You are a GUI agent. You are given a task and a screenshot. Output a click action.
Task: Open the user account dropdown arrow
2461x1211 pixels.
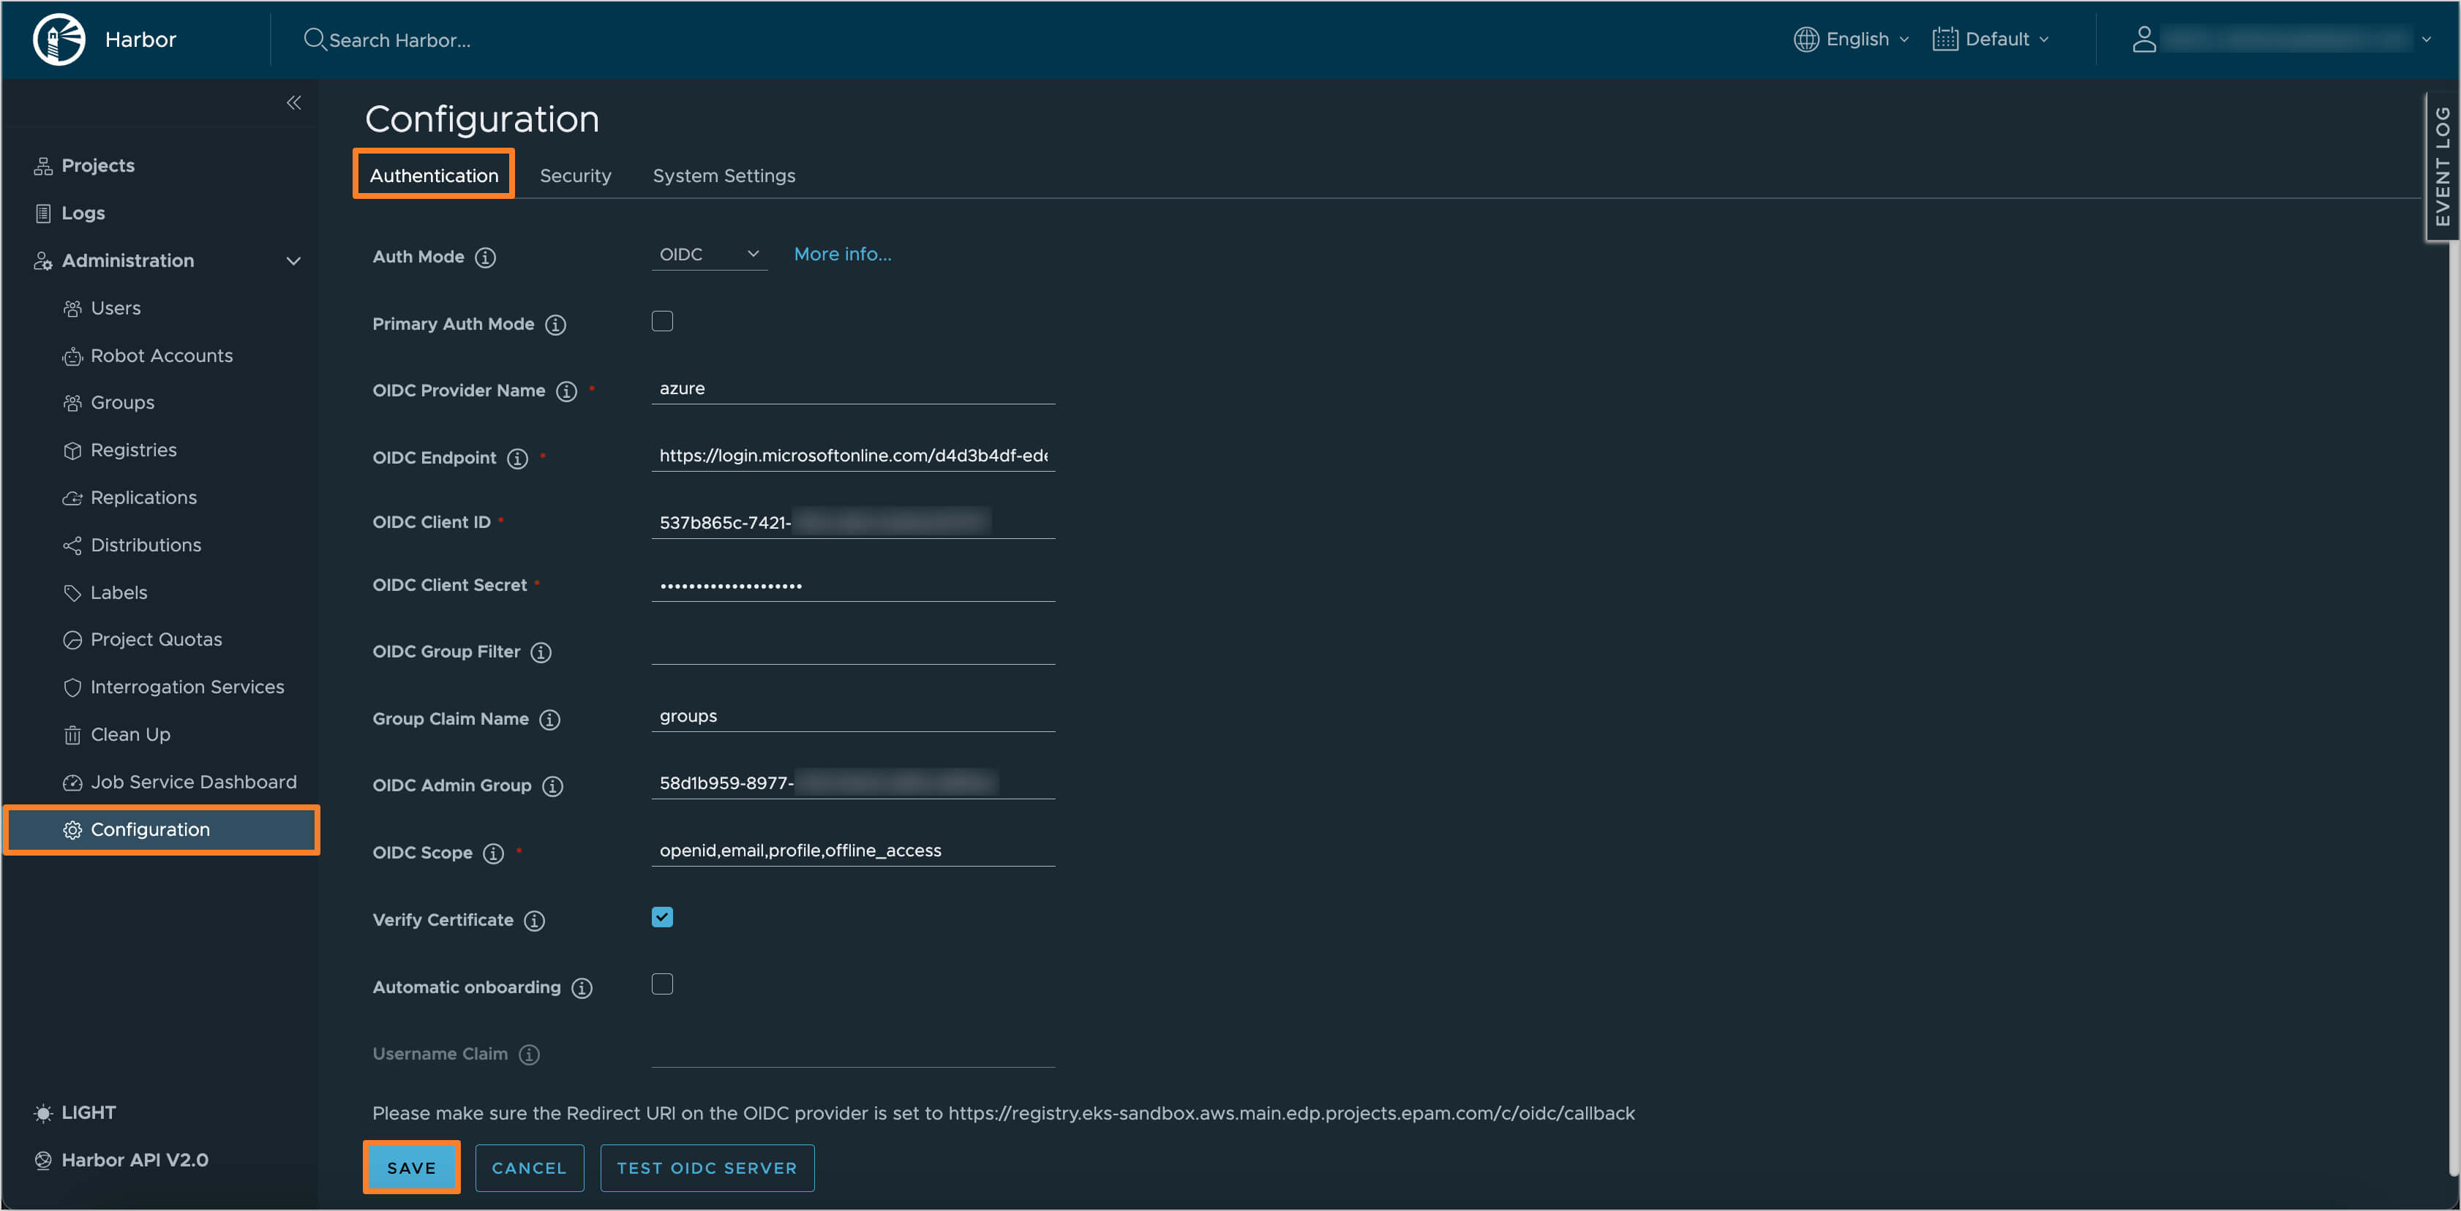pyautogui.click(x=2426, y=39)
